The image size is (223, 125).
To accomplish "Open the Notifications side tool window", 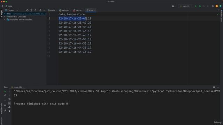I will pos(222,16).
